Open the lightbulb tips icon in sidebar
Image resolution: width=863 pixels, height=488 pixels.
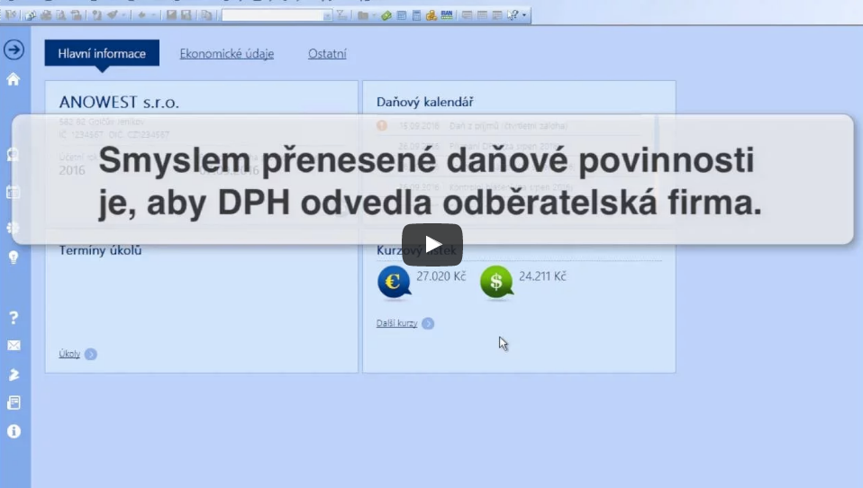click(14, 257)
